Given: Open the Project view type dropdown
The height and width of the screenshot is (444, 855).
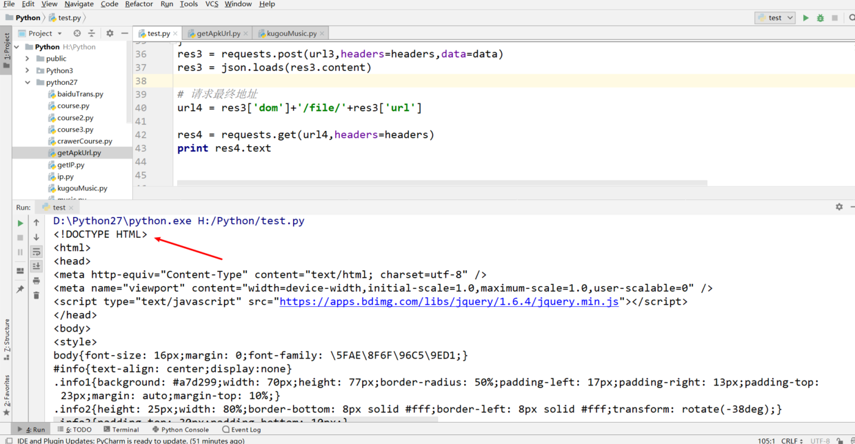Looking at the screenshot, I should (x=40, y=33).
